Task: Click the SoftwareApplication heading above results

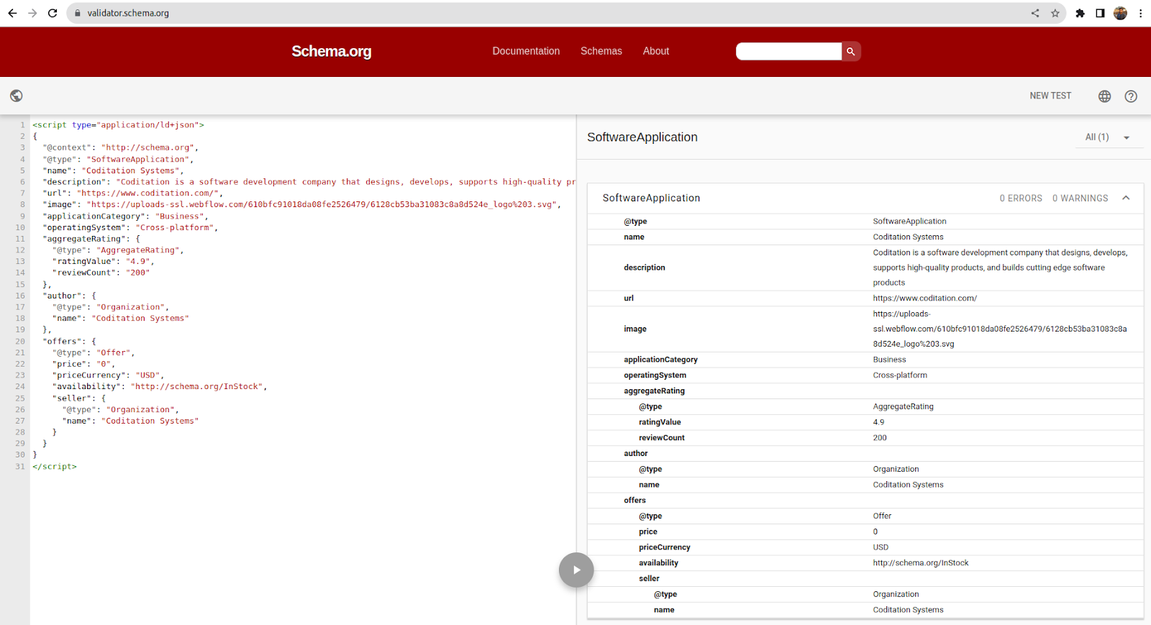Action: (642, 137)
